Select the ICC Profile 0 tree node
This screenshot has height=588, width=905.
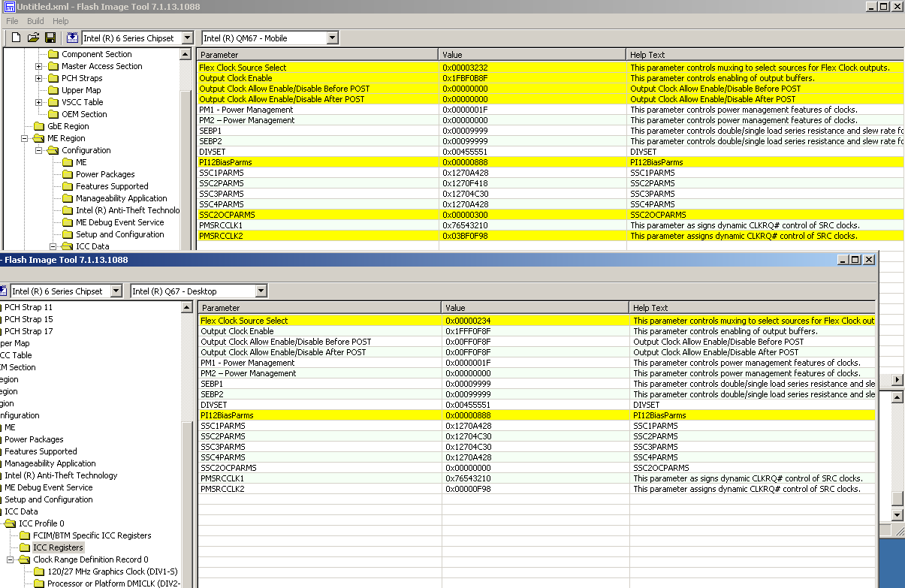(x=41, y=523)
